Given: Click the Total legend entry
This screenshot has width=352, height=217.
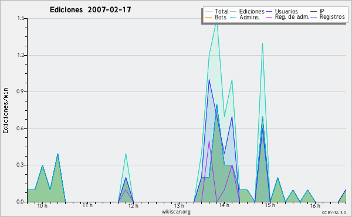Looking at the screenshot, I should click(x=216, y=11).
